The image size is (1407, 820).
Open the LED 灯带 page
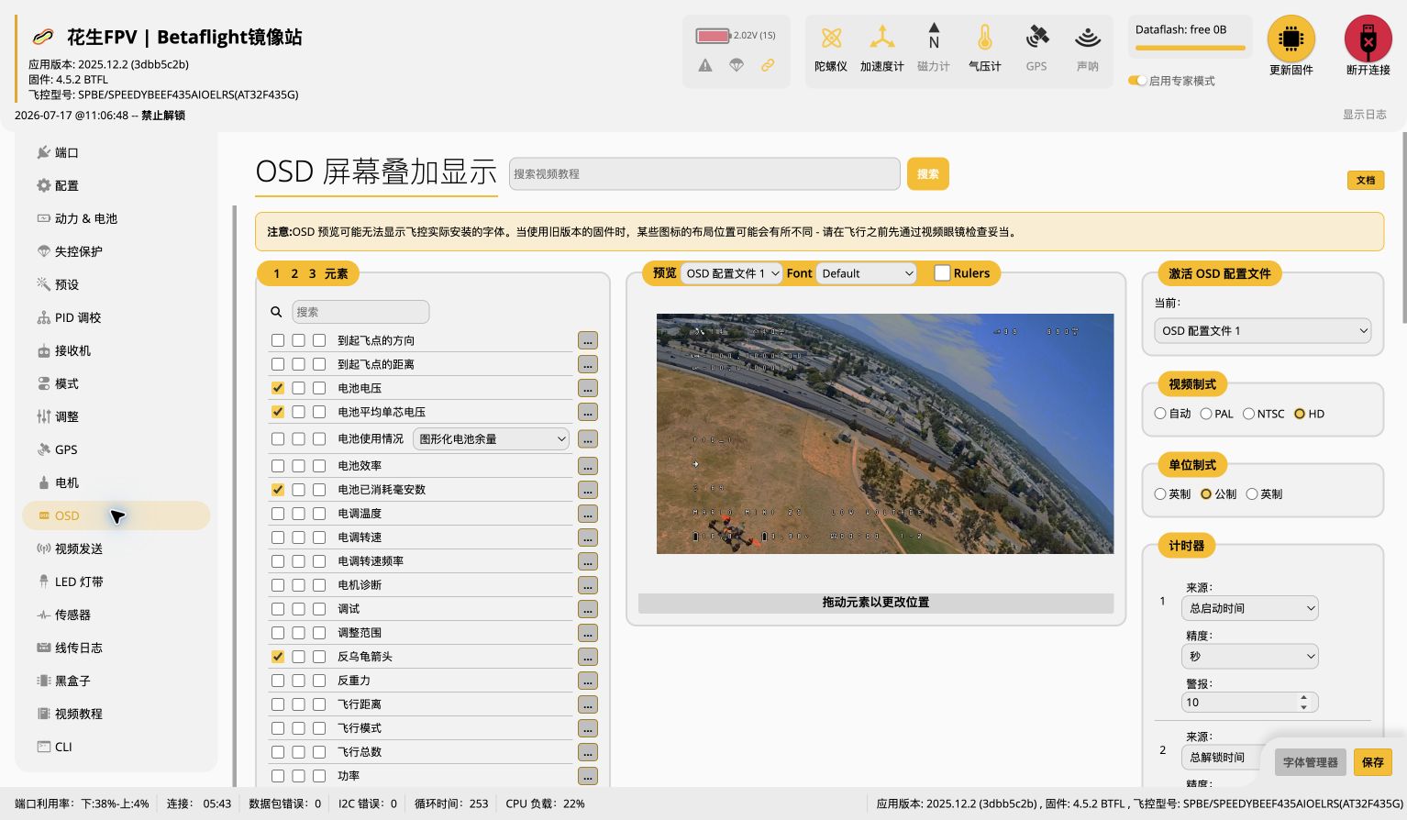116,582
